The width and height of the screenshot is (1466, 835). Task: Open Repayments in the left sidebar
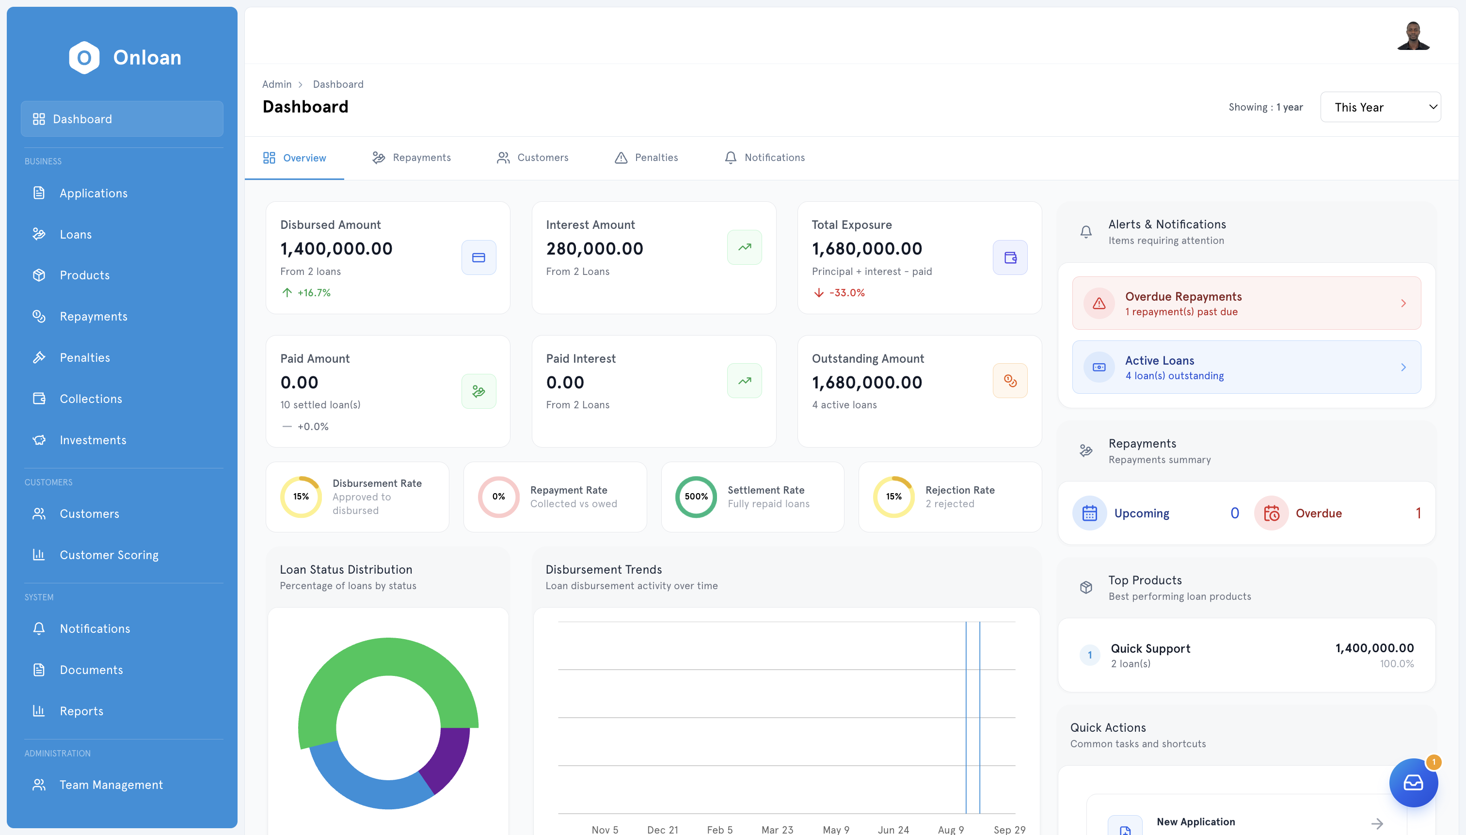122,317
